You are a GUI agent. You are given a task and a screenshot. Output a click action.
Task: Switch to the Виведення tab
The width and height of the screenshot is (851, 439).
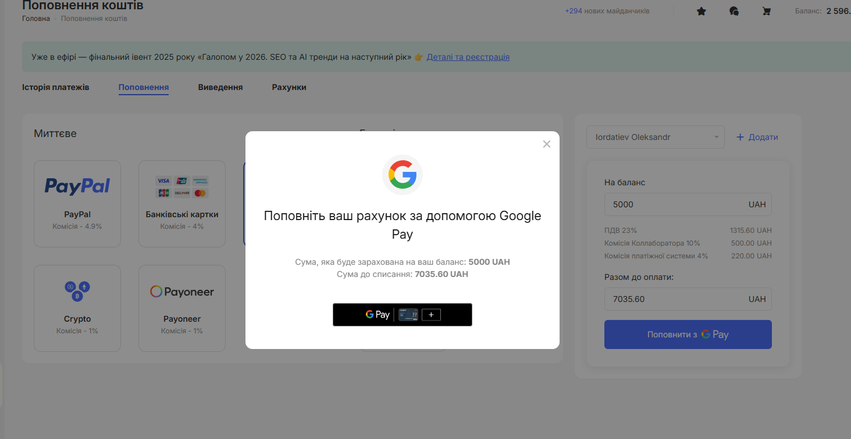click(220, 87)
